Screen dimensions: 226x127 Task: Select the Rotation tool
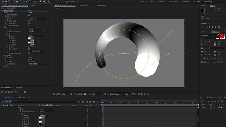[13, 1]
